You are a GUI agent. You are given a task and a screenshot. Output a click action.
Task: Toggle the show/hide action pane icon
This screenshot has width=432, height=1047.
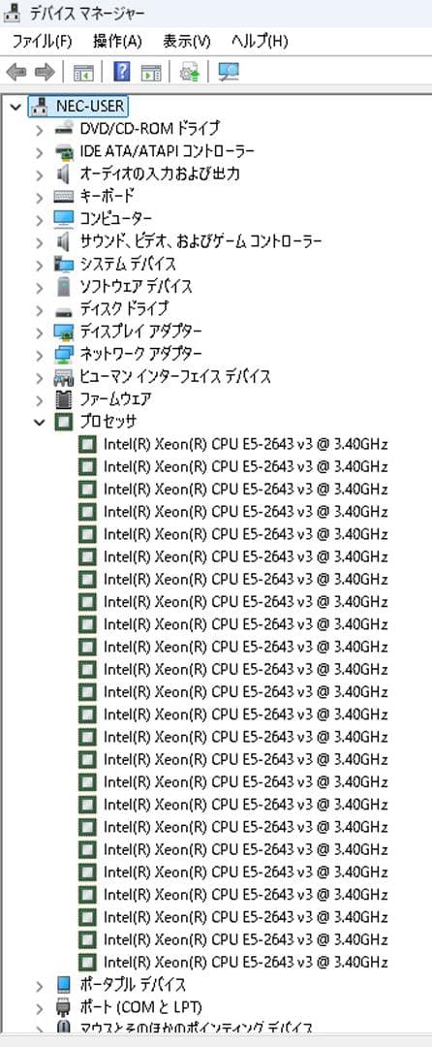click(x=151, y=72)
